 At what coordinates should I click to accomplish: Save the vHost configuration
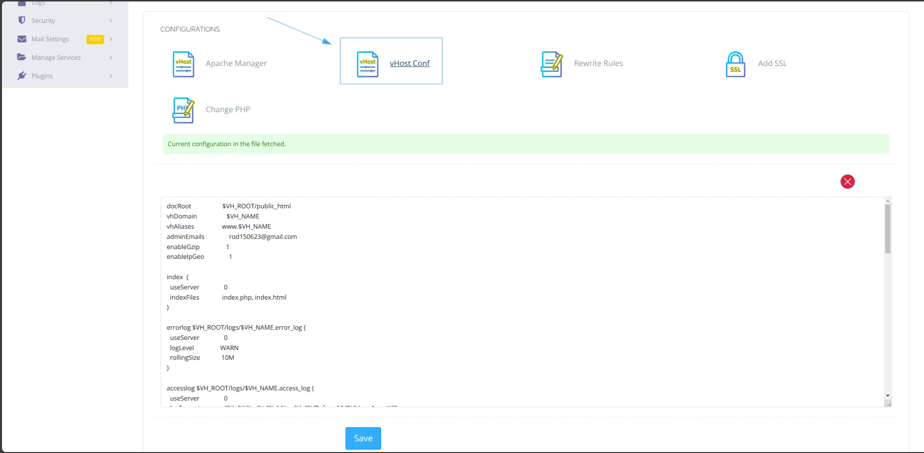point(363,438)
